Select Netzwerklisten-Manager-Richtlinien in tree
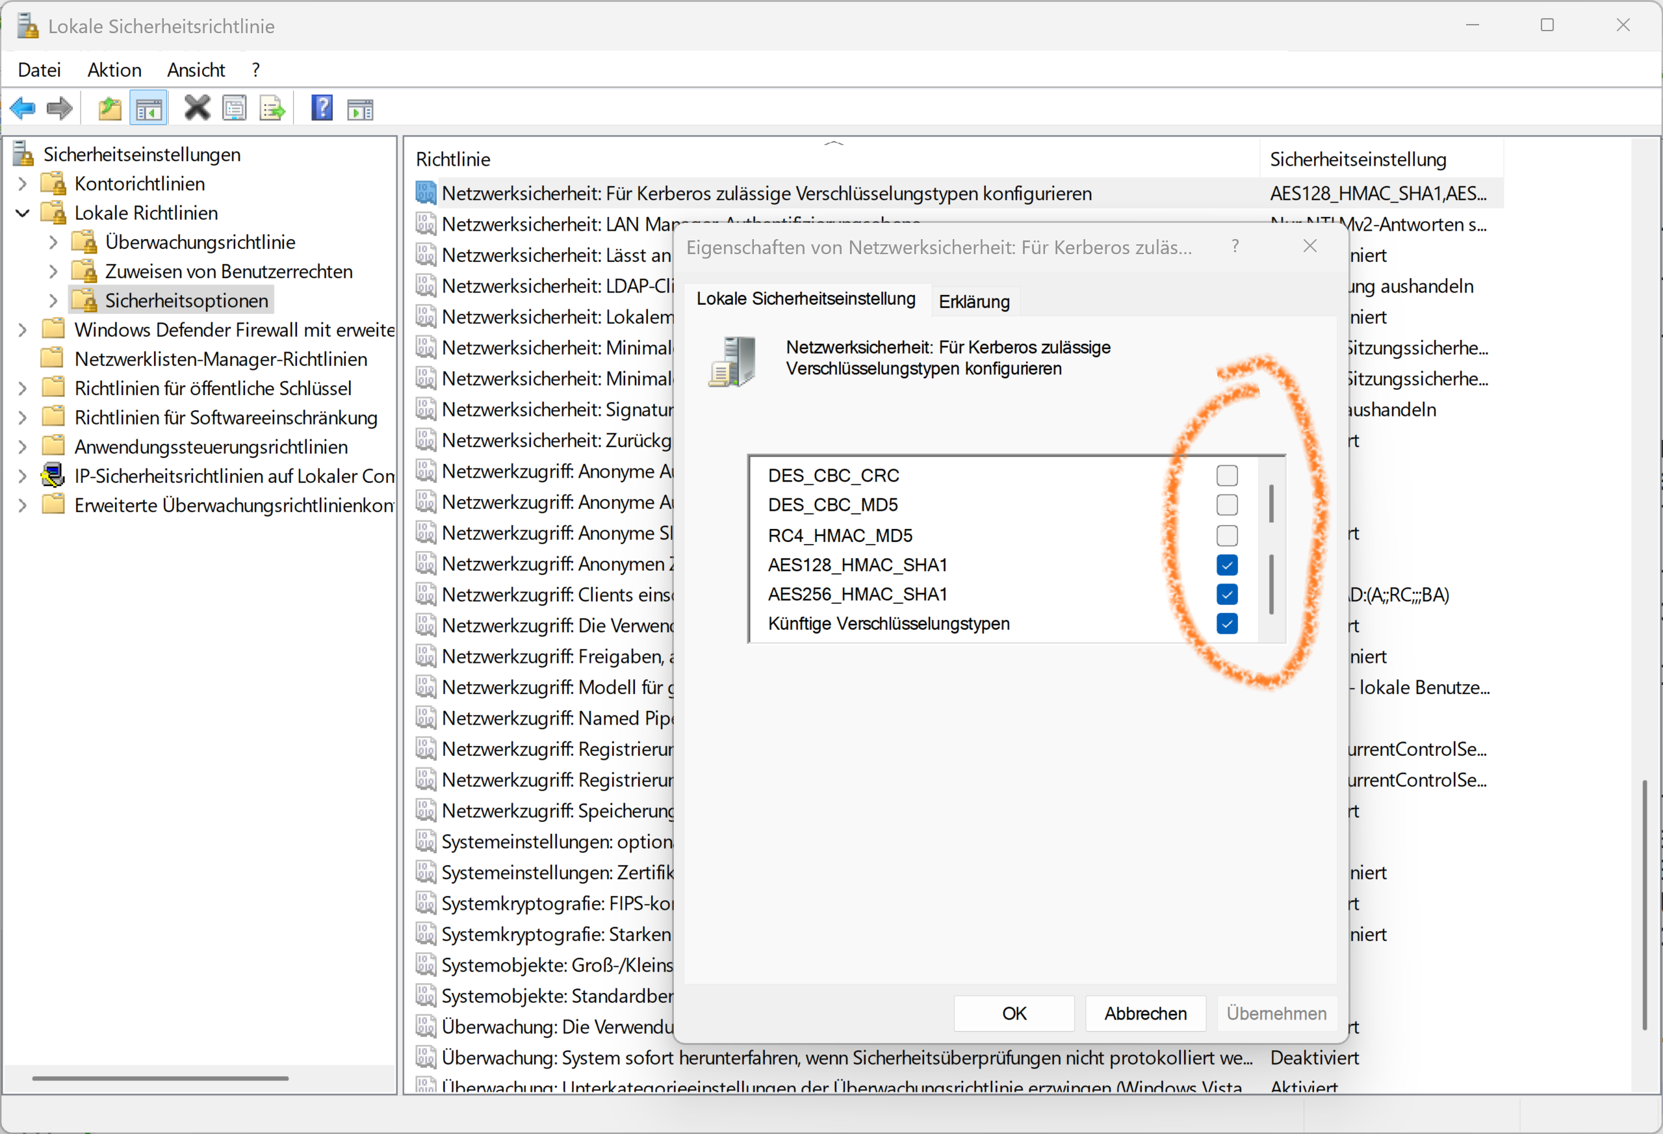Screen dimensions: 1663x1134 tap(220, 359)
